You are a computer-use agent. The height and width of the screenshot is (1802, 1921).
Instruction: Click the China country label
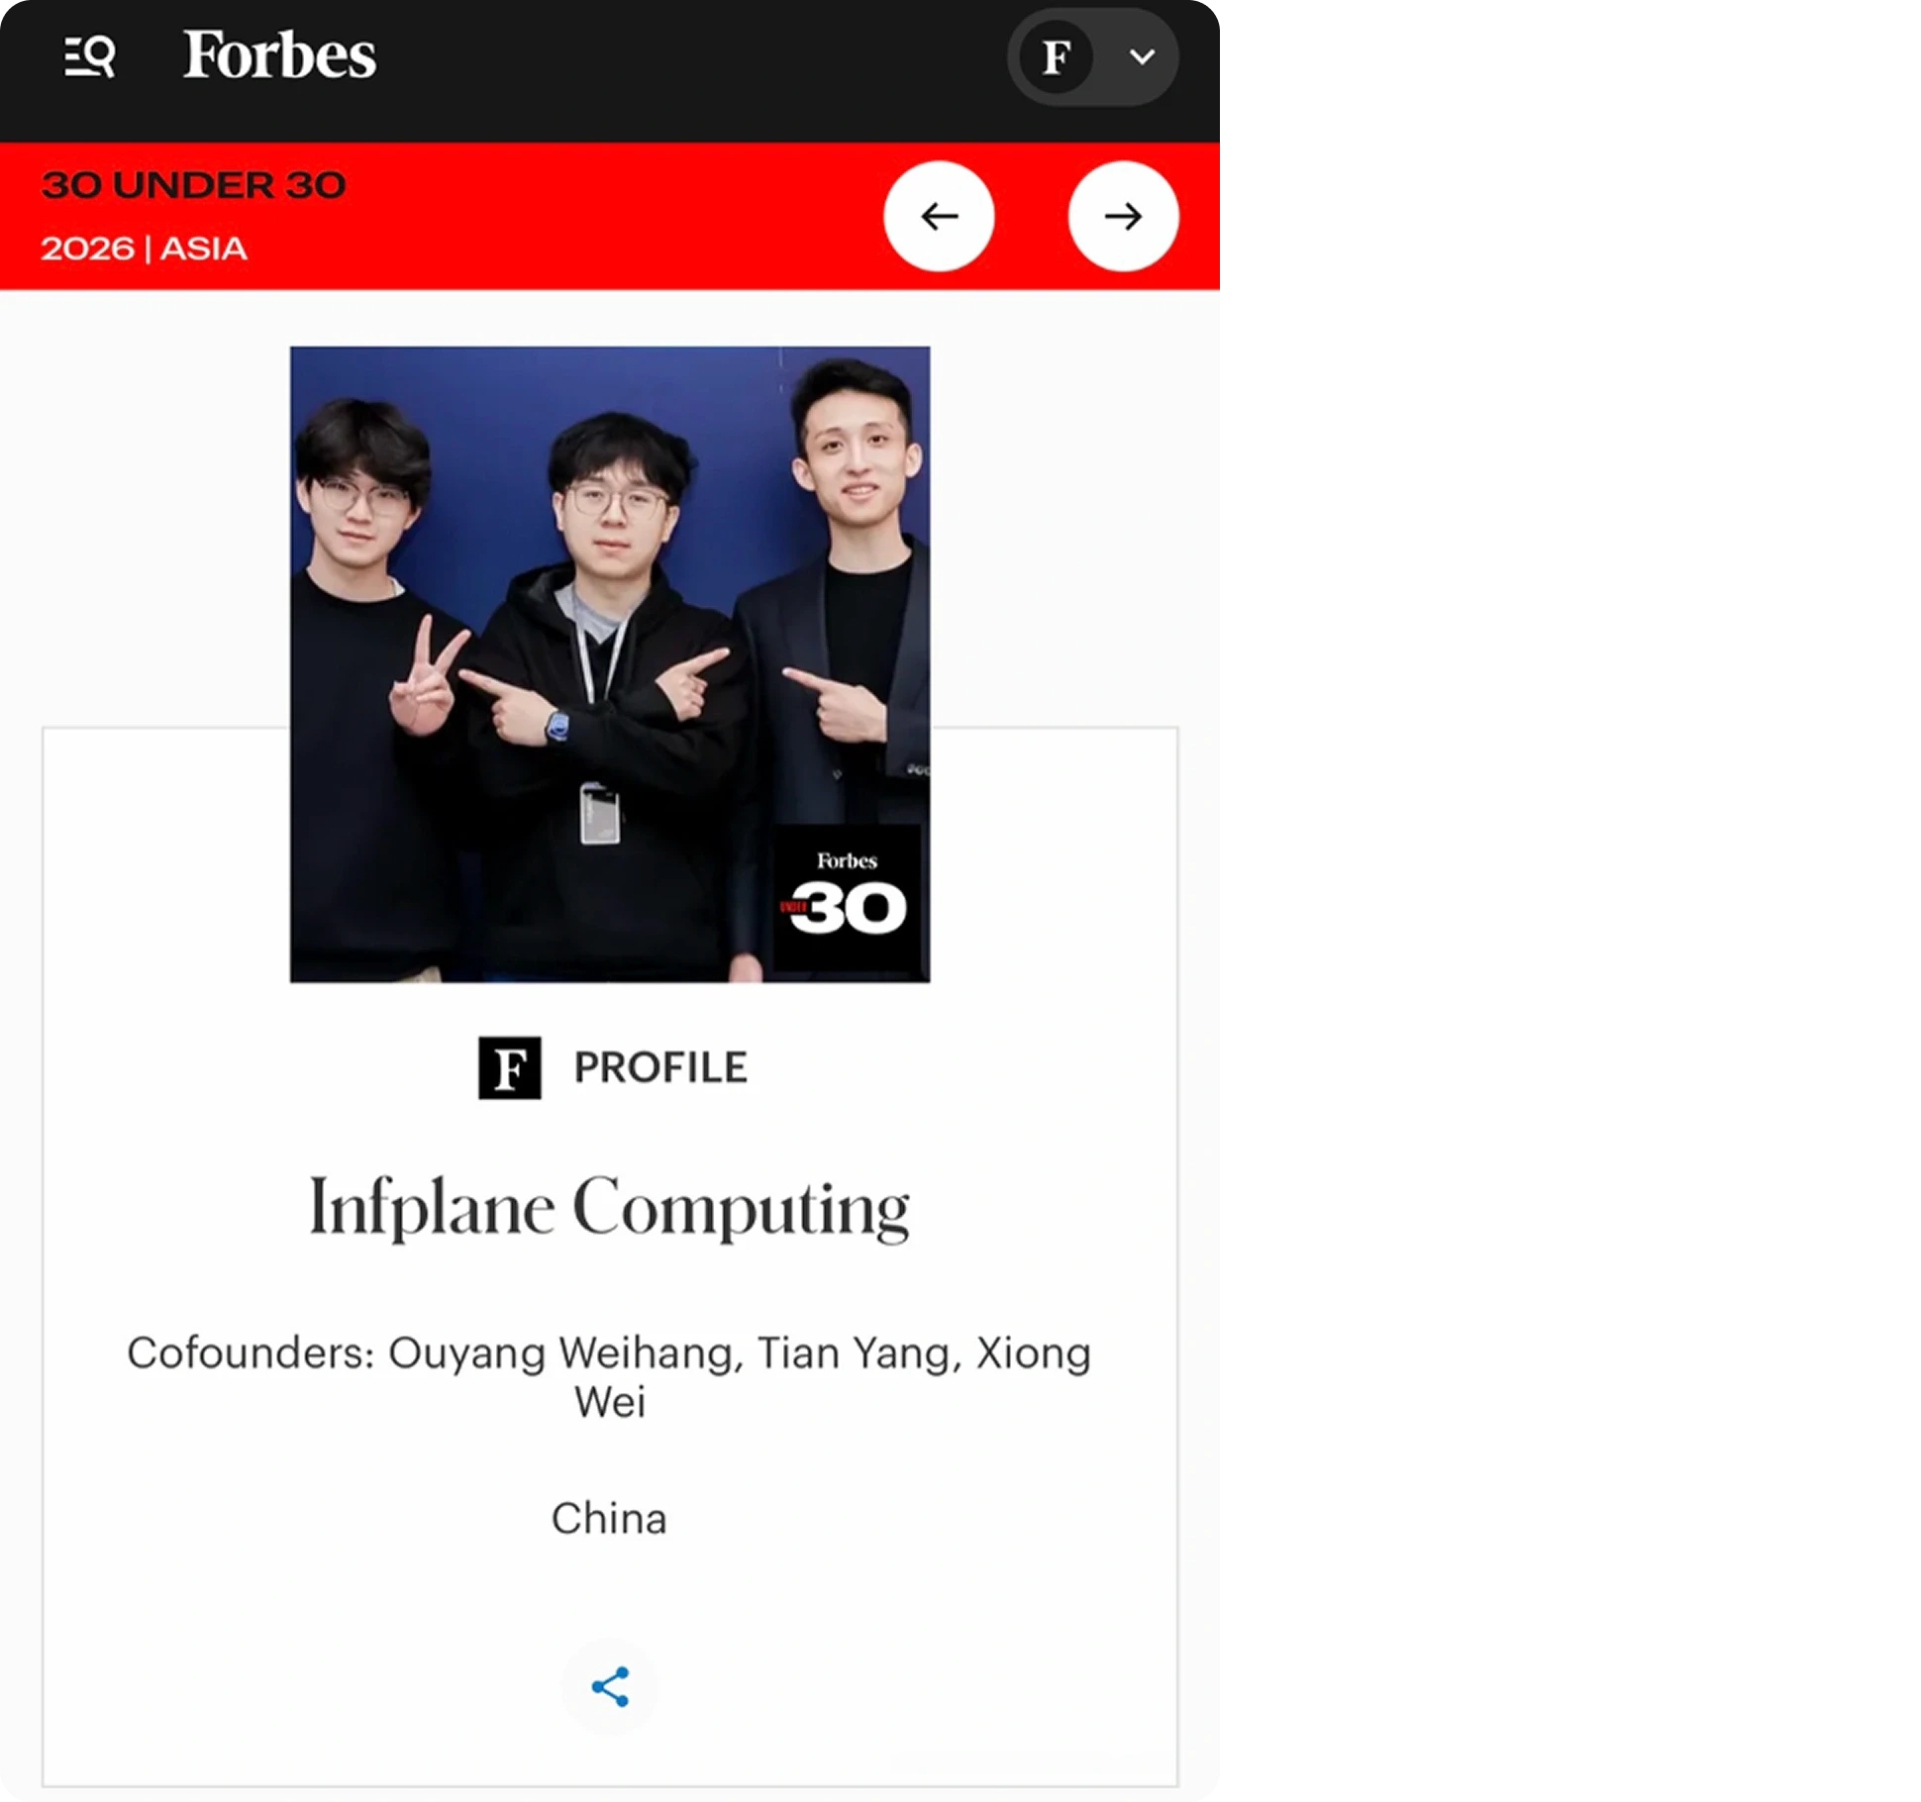610,1518
